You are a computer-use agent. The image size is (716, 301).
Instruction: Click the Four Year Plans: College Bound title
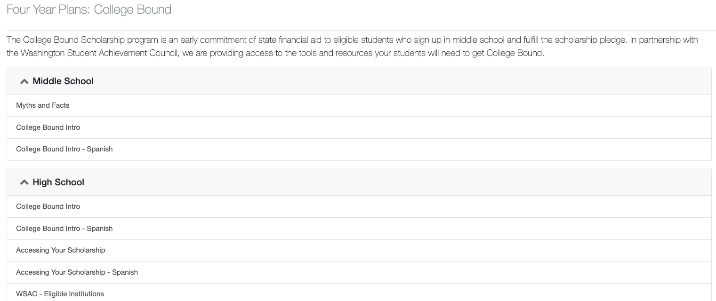click(x=89, y=9)
